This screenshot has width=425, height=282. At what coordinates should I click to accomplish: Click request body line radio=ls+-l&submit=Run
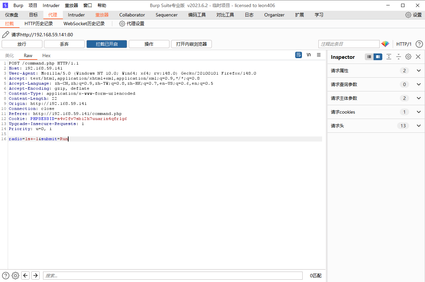pos(38,139)
